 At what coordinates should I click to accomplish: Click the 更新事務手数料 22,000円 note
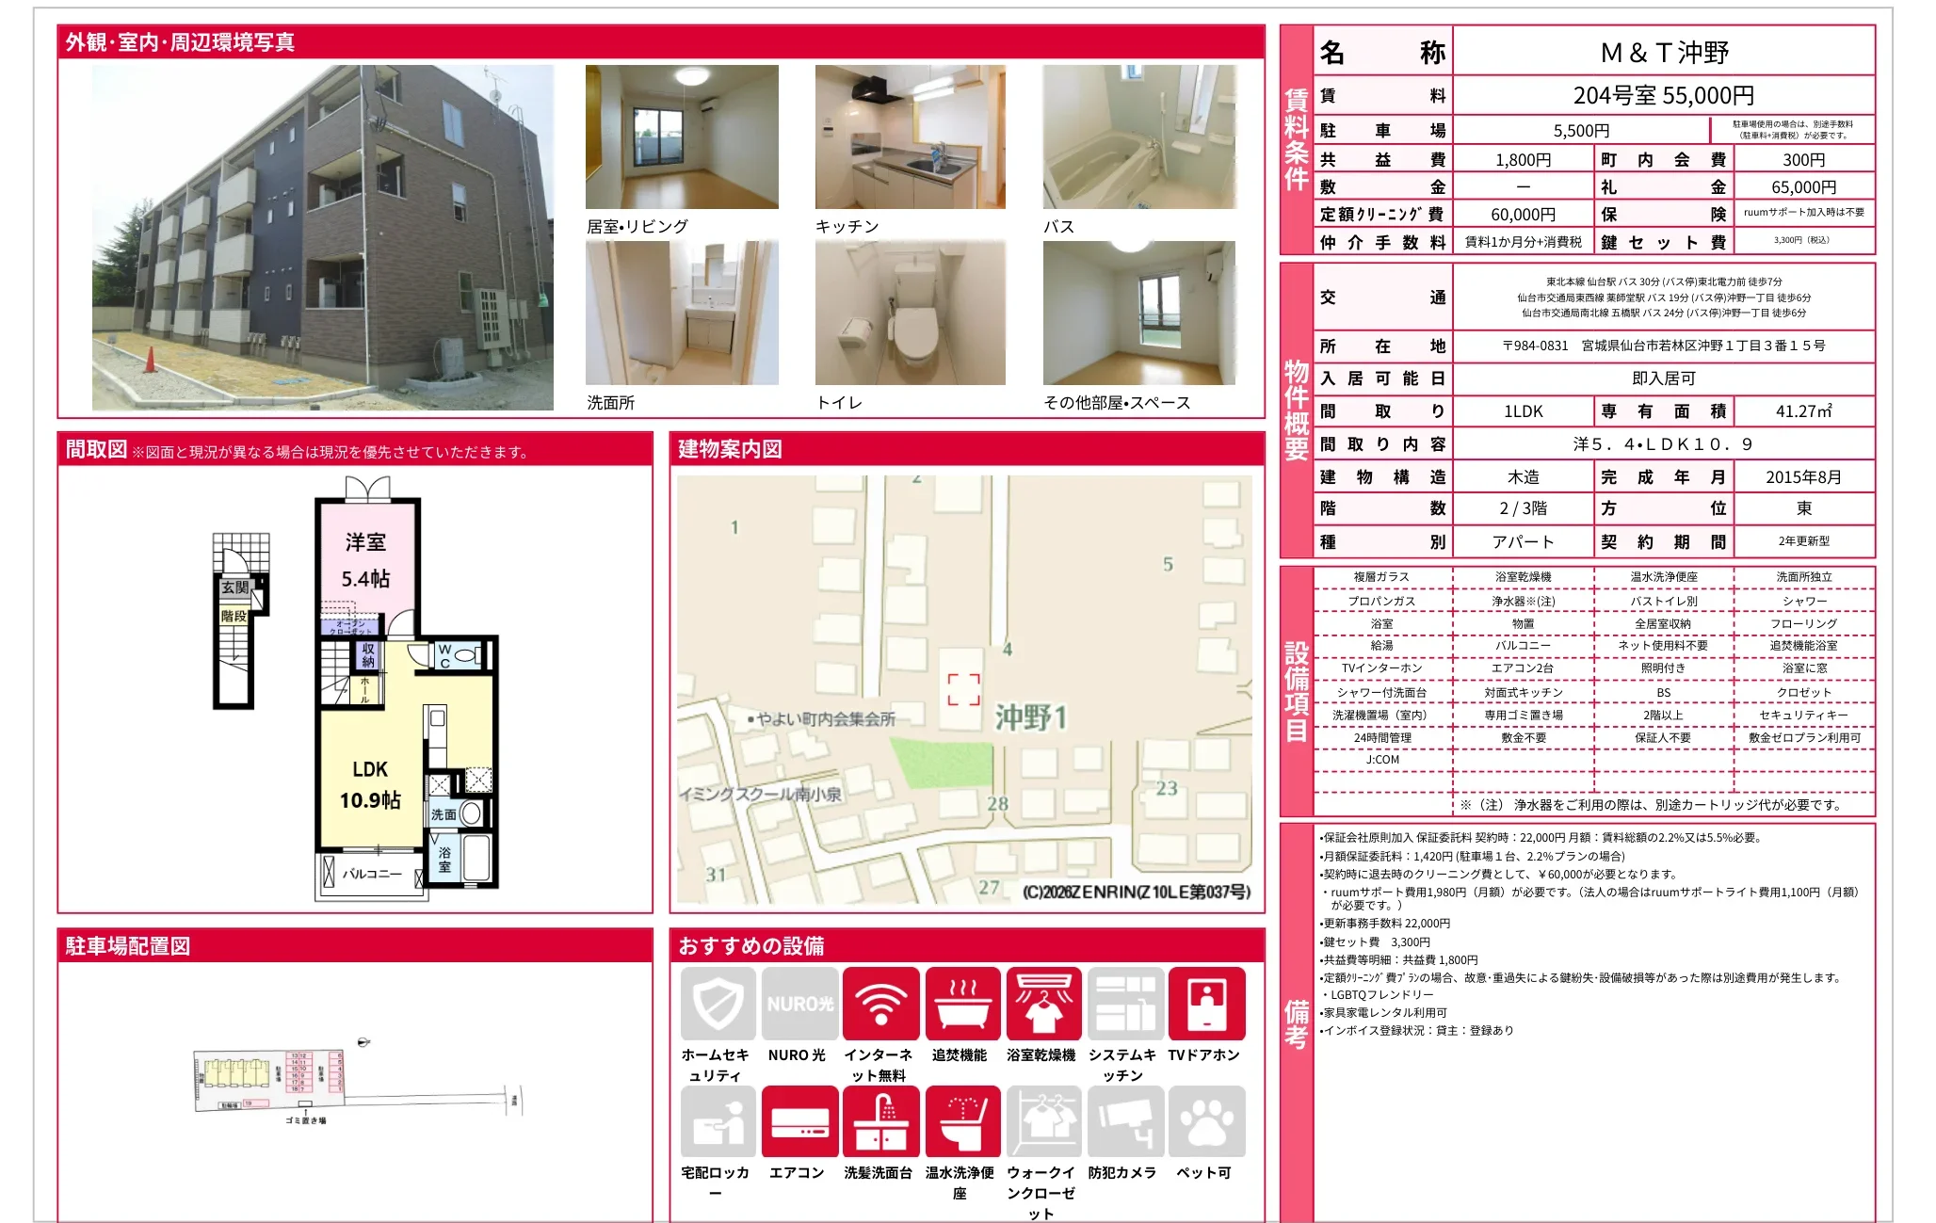(x=1385, y=924)
